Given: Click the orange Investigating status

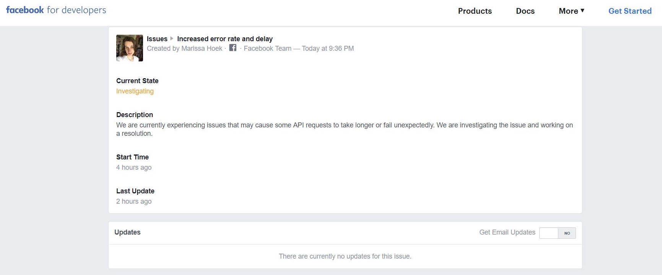Looking at the screenshot, I should coord(135,91).
